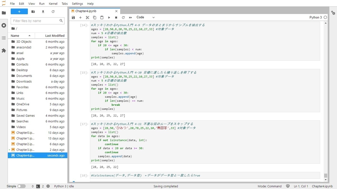This screenshot has height=189, width=337.
Task: Open the cell type Code dropdown
Action: (145, 17)
